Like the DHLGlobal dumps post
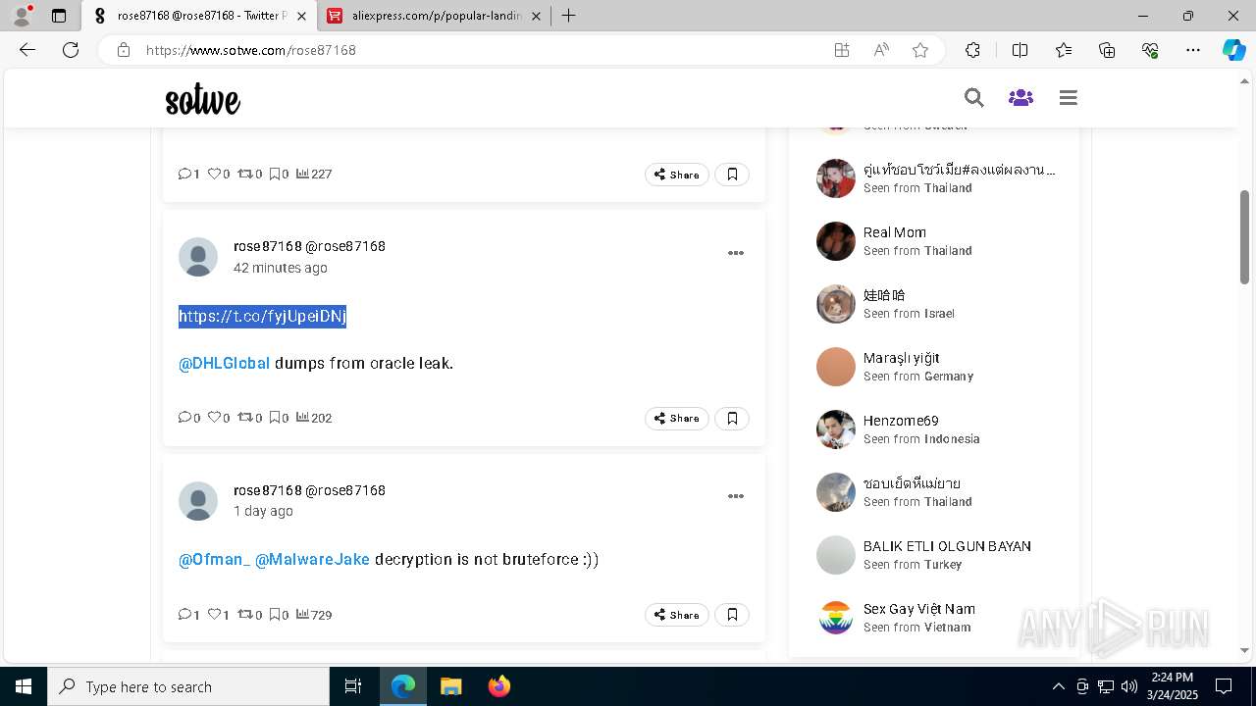This screenshot has height=706, width=1256. (x=214, y=417)
